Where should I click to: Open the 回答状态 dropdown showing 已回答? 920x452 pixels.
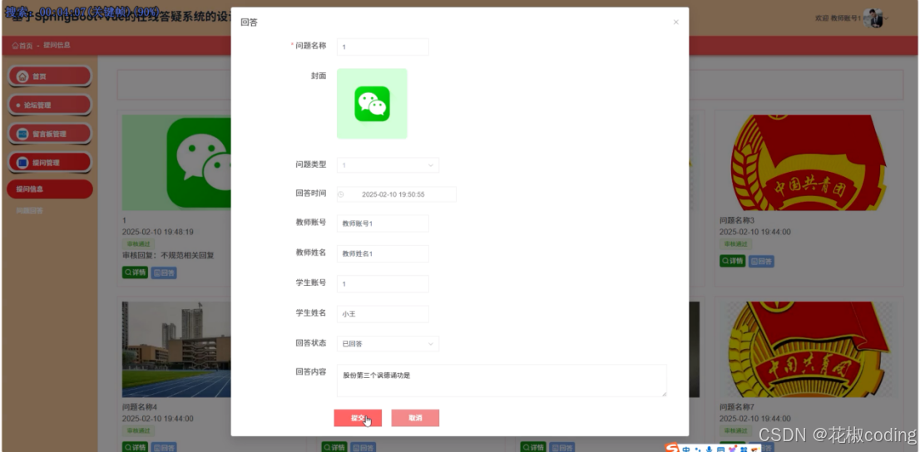(388, 343)
